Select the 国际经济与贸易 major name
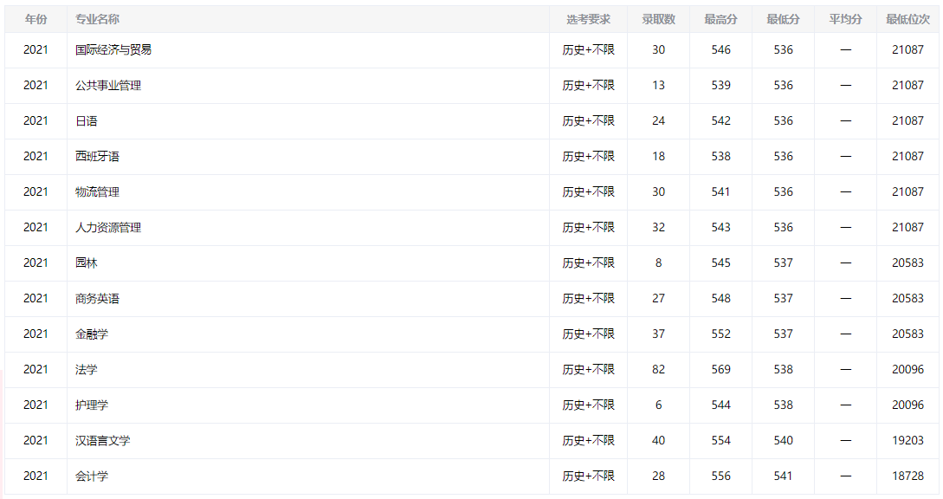 click(113, 50)
